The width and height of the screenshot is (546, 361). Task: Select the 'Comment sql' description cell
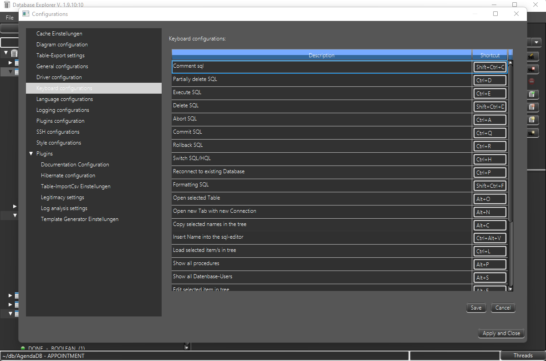322,67
